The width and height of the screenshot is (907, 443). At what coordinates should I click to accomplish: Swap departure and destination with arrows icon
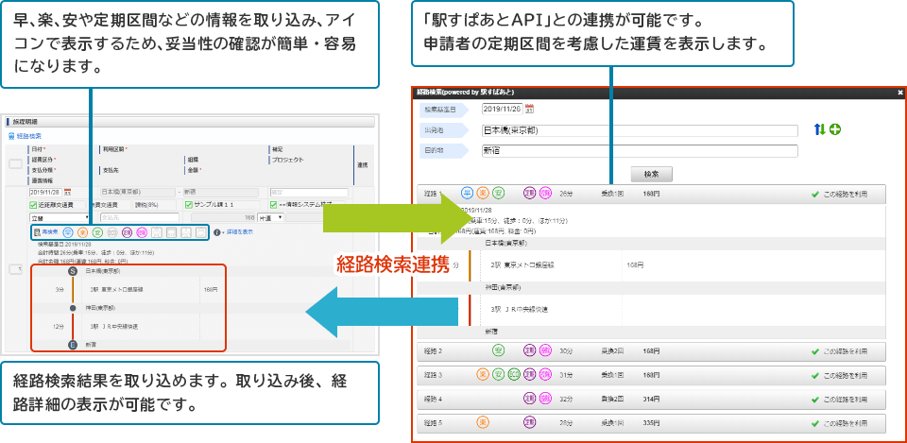coord(819,129)
